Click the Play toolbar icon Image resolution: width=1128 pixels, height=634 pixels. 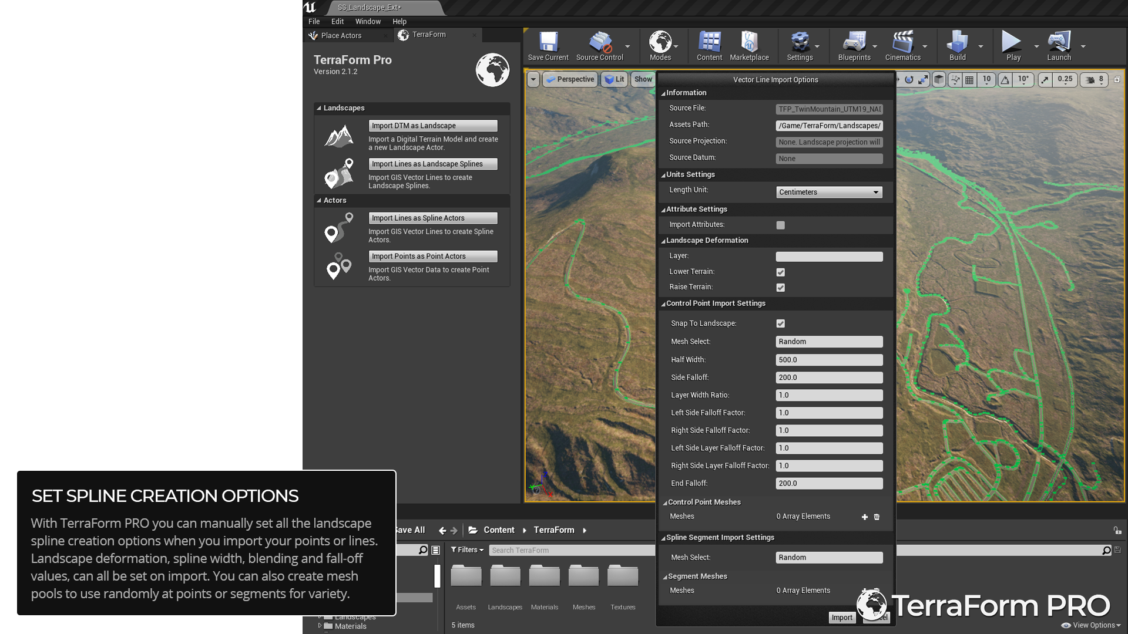[1013, 46]
